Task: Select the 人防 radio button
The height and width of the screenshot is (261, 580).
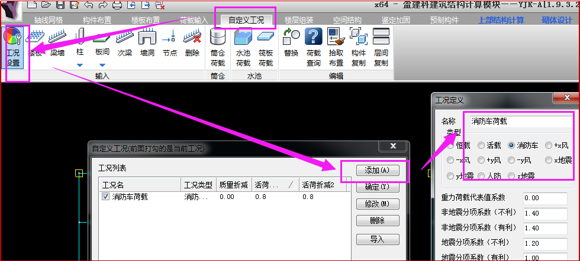Action: click(x=482, y=175)
